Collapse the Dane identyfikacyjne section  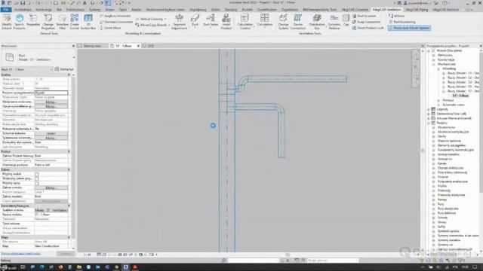click(x=69, y=206)
